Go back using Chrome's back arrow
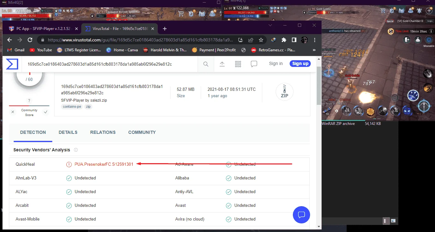The width and height of the screenshot is (435, 232). click(10, 40)
